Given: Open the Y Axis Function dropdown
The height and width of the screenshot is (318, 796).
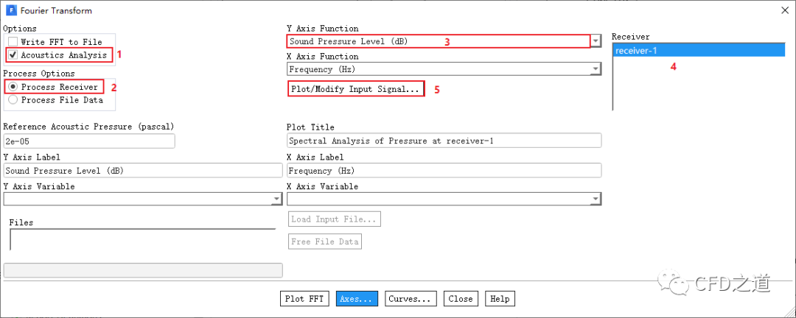Looking at the screenshot, I should pos(596,42).
